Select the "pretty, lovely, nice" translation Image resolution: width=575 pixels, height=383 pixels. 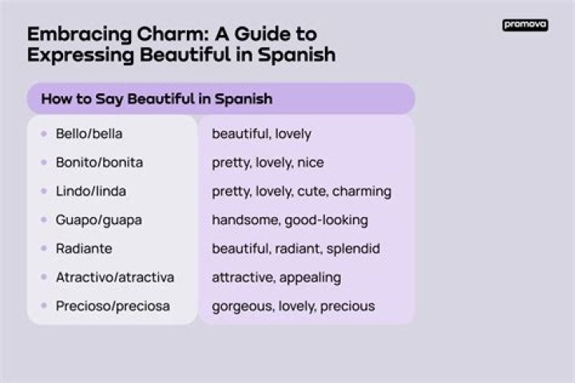pyautogui.click(x=268, y=163)
